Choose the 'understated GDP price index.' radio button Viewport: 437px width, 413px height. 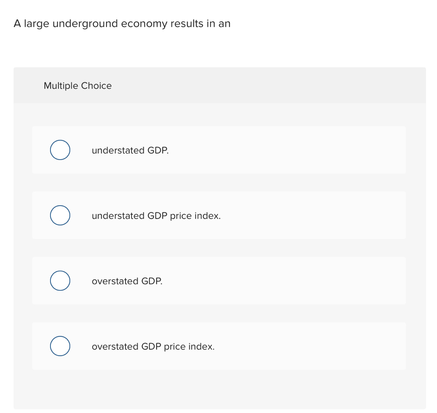tap(60, 215)
